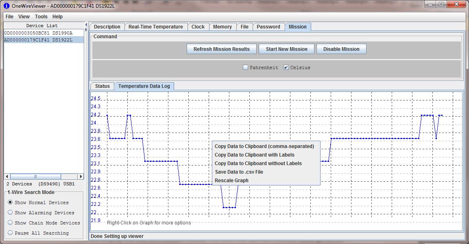The height and width of the screenshot is (244, 469).
Task: Select Pause All Searching option
Action: pyautogui.click(x=11, y=233)
